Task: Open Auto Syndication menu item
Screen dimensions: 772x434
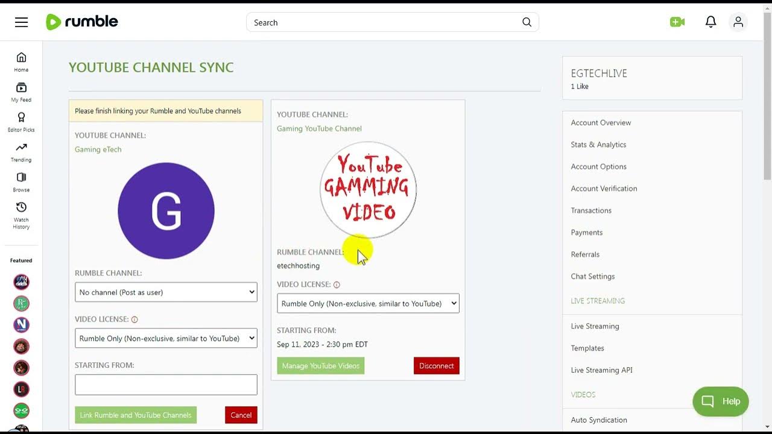Action: click(x=599, y=420)
